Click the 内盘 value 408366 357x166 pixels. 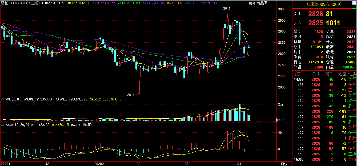point(349,67)
